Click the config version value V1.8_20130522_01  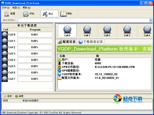107,78
